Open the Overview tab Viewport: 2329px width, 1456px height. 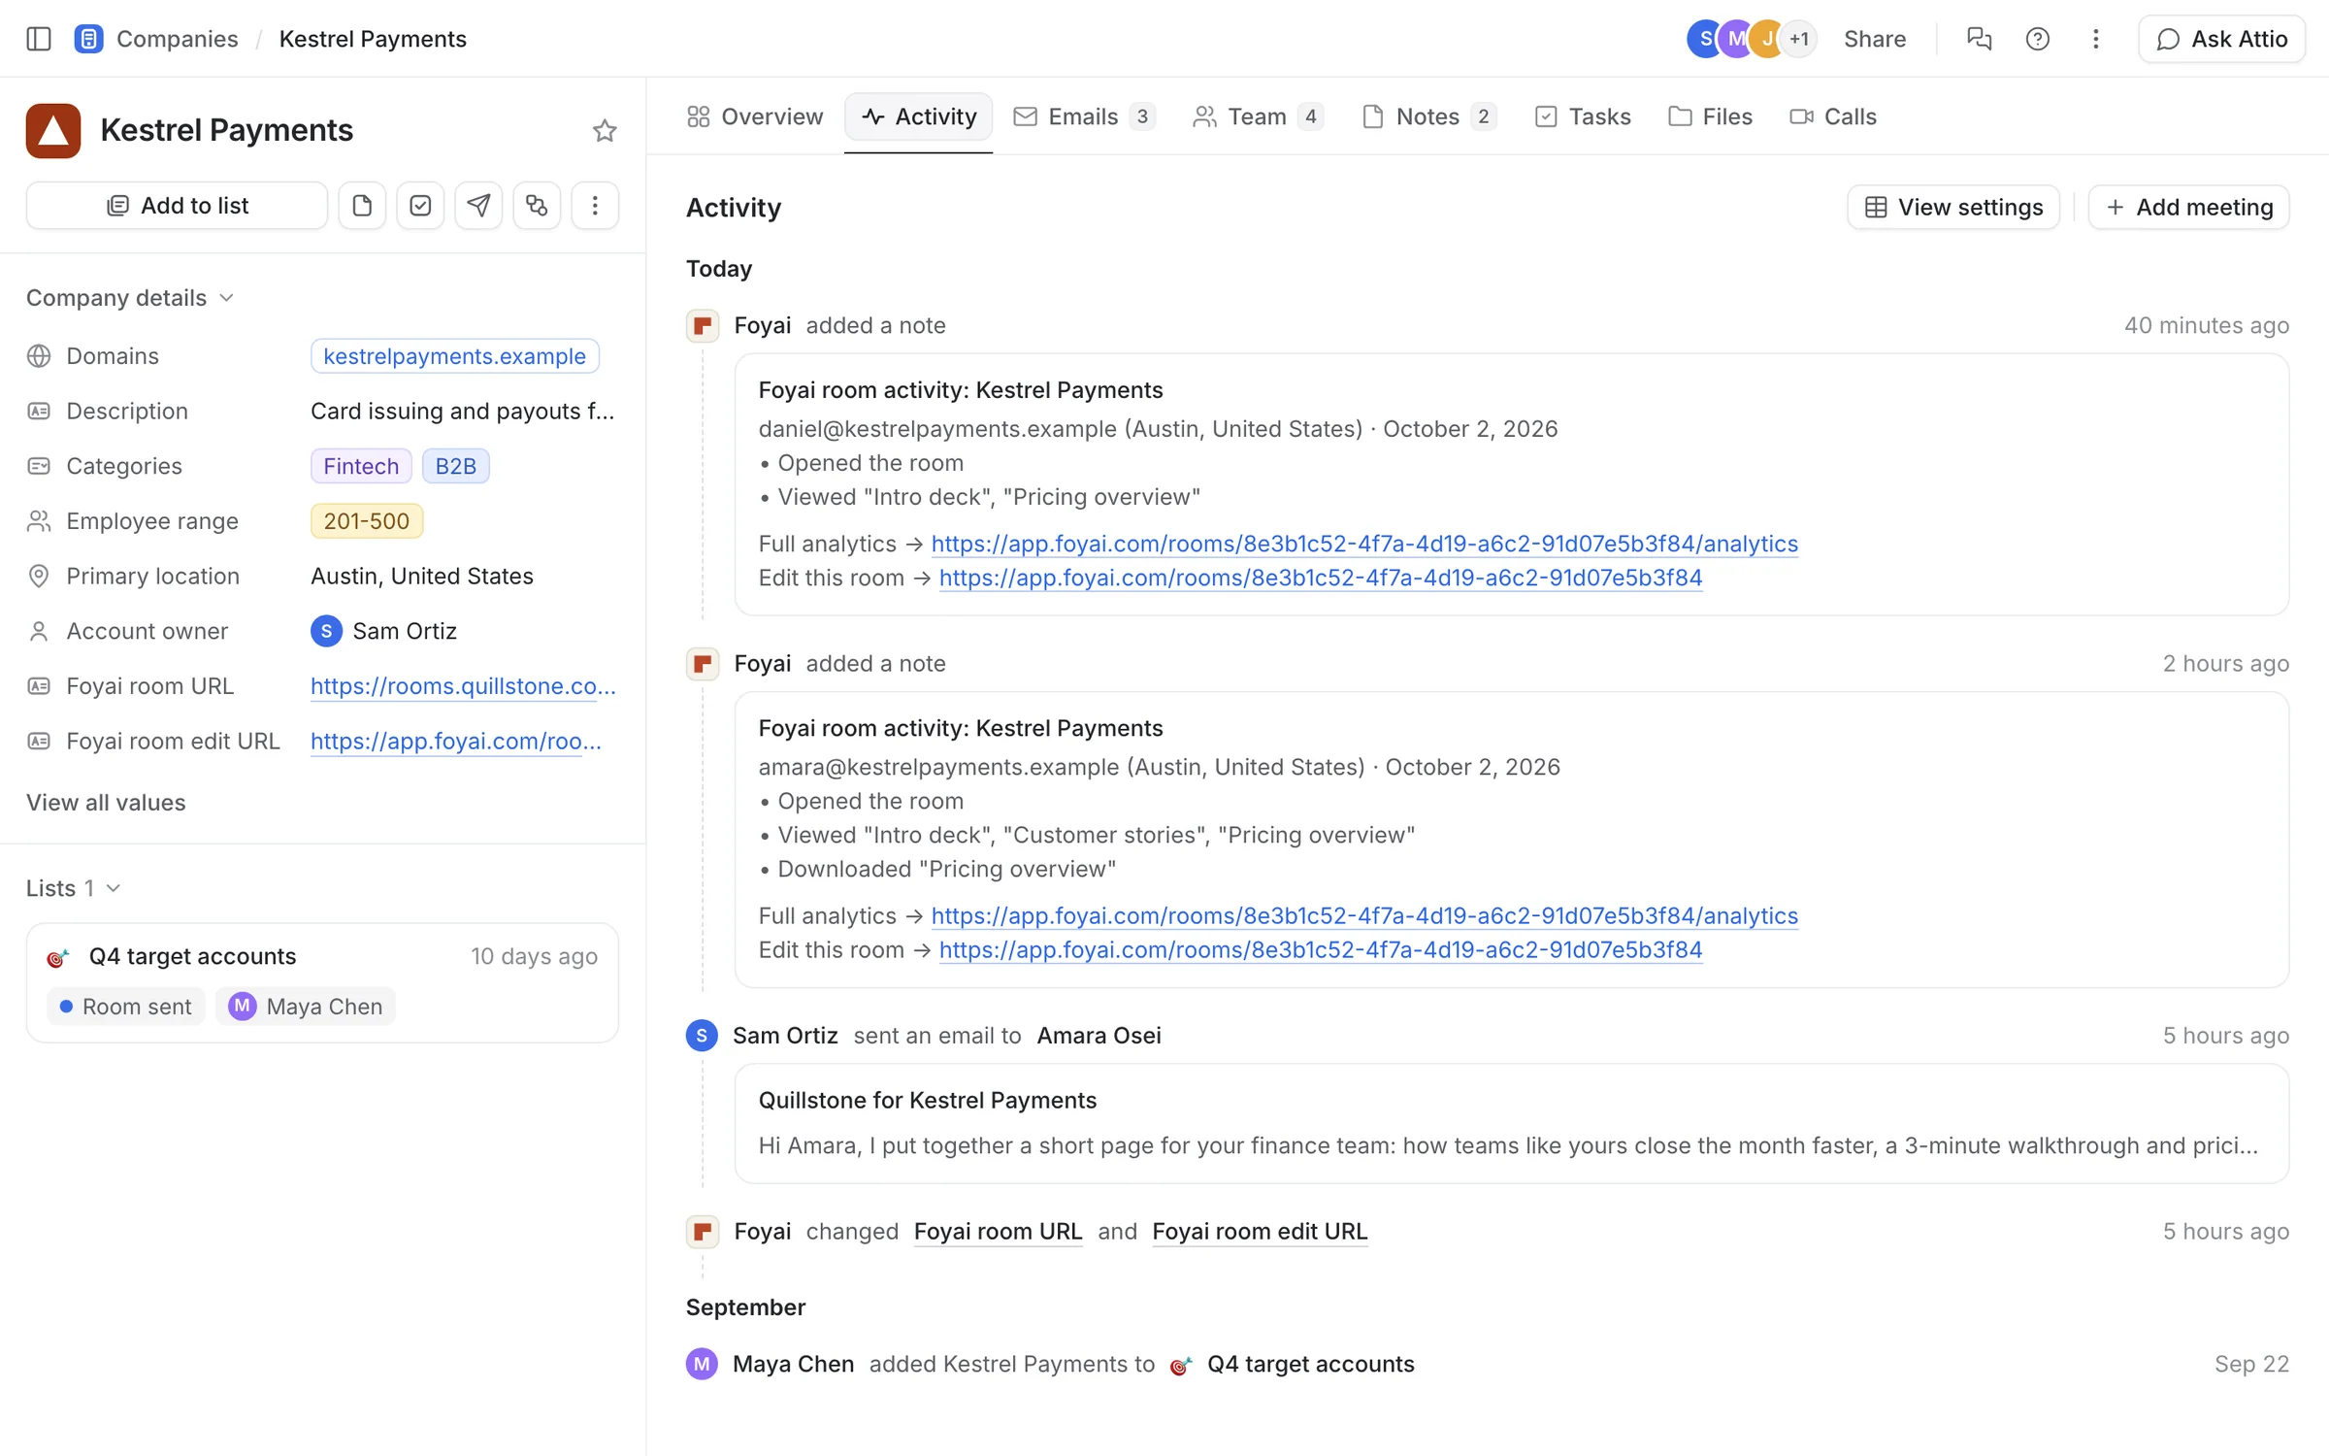[755, 116]
